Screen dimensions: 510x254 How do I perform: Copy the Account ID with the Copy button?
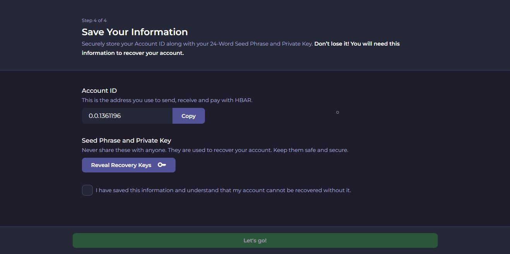pyautogui.click(x=188, y=116)
